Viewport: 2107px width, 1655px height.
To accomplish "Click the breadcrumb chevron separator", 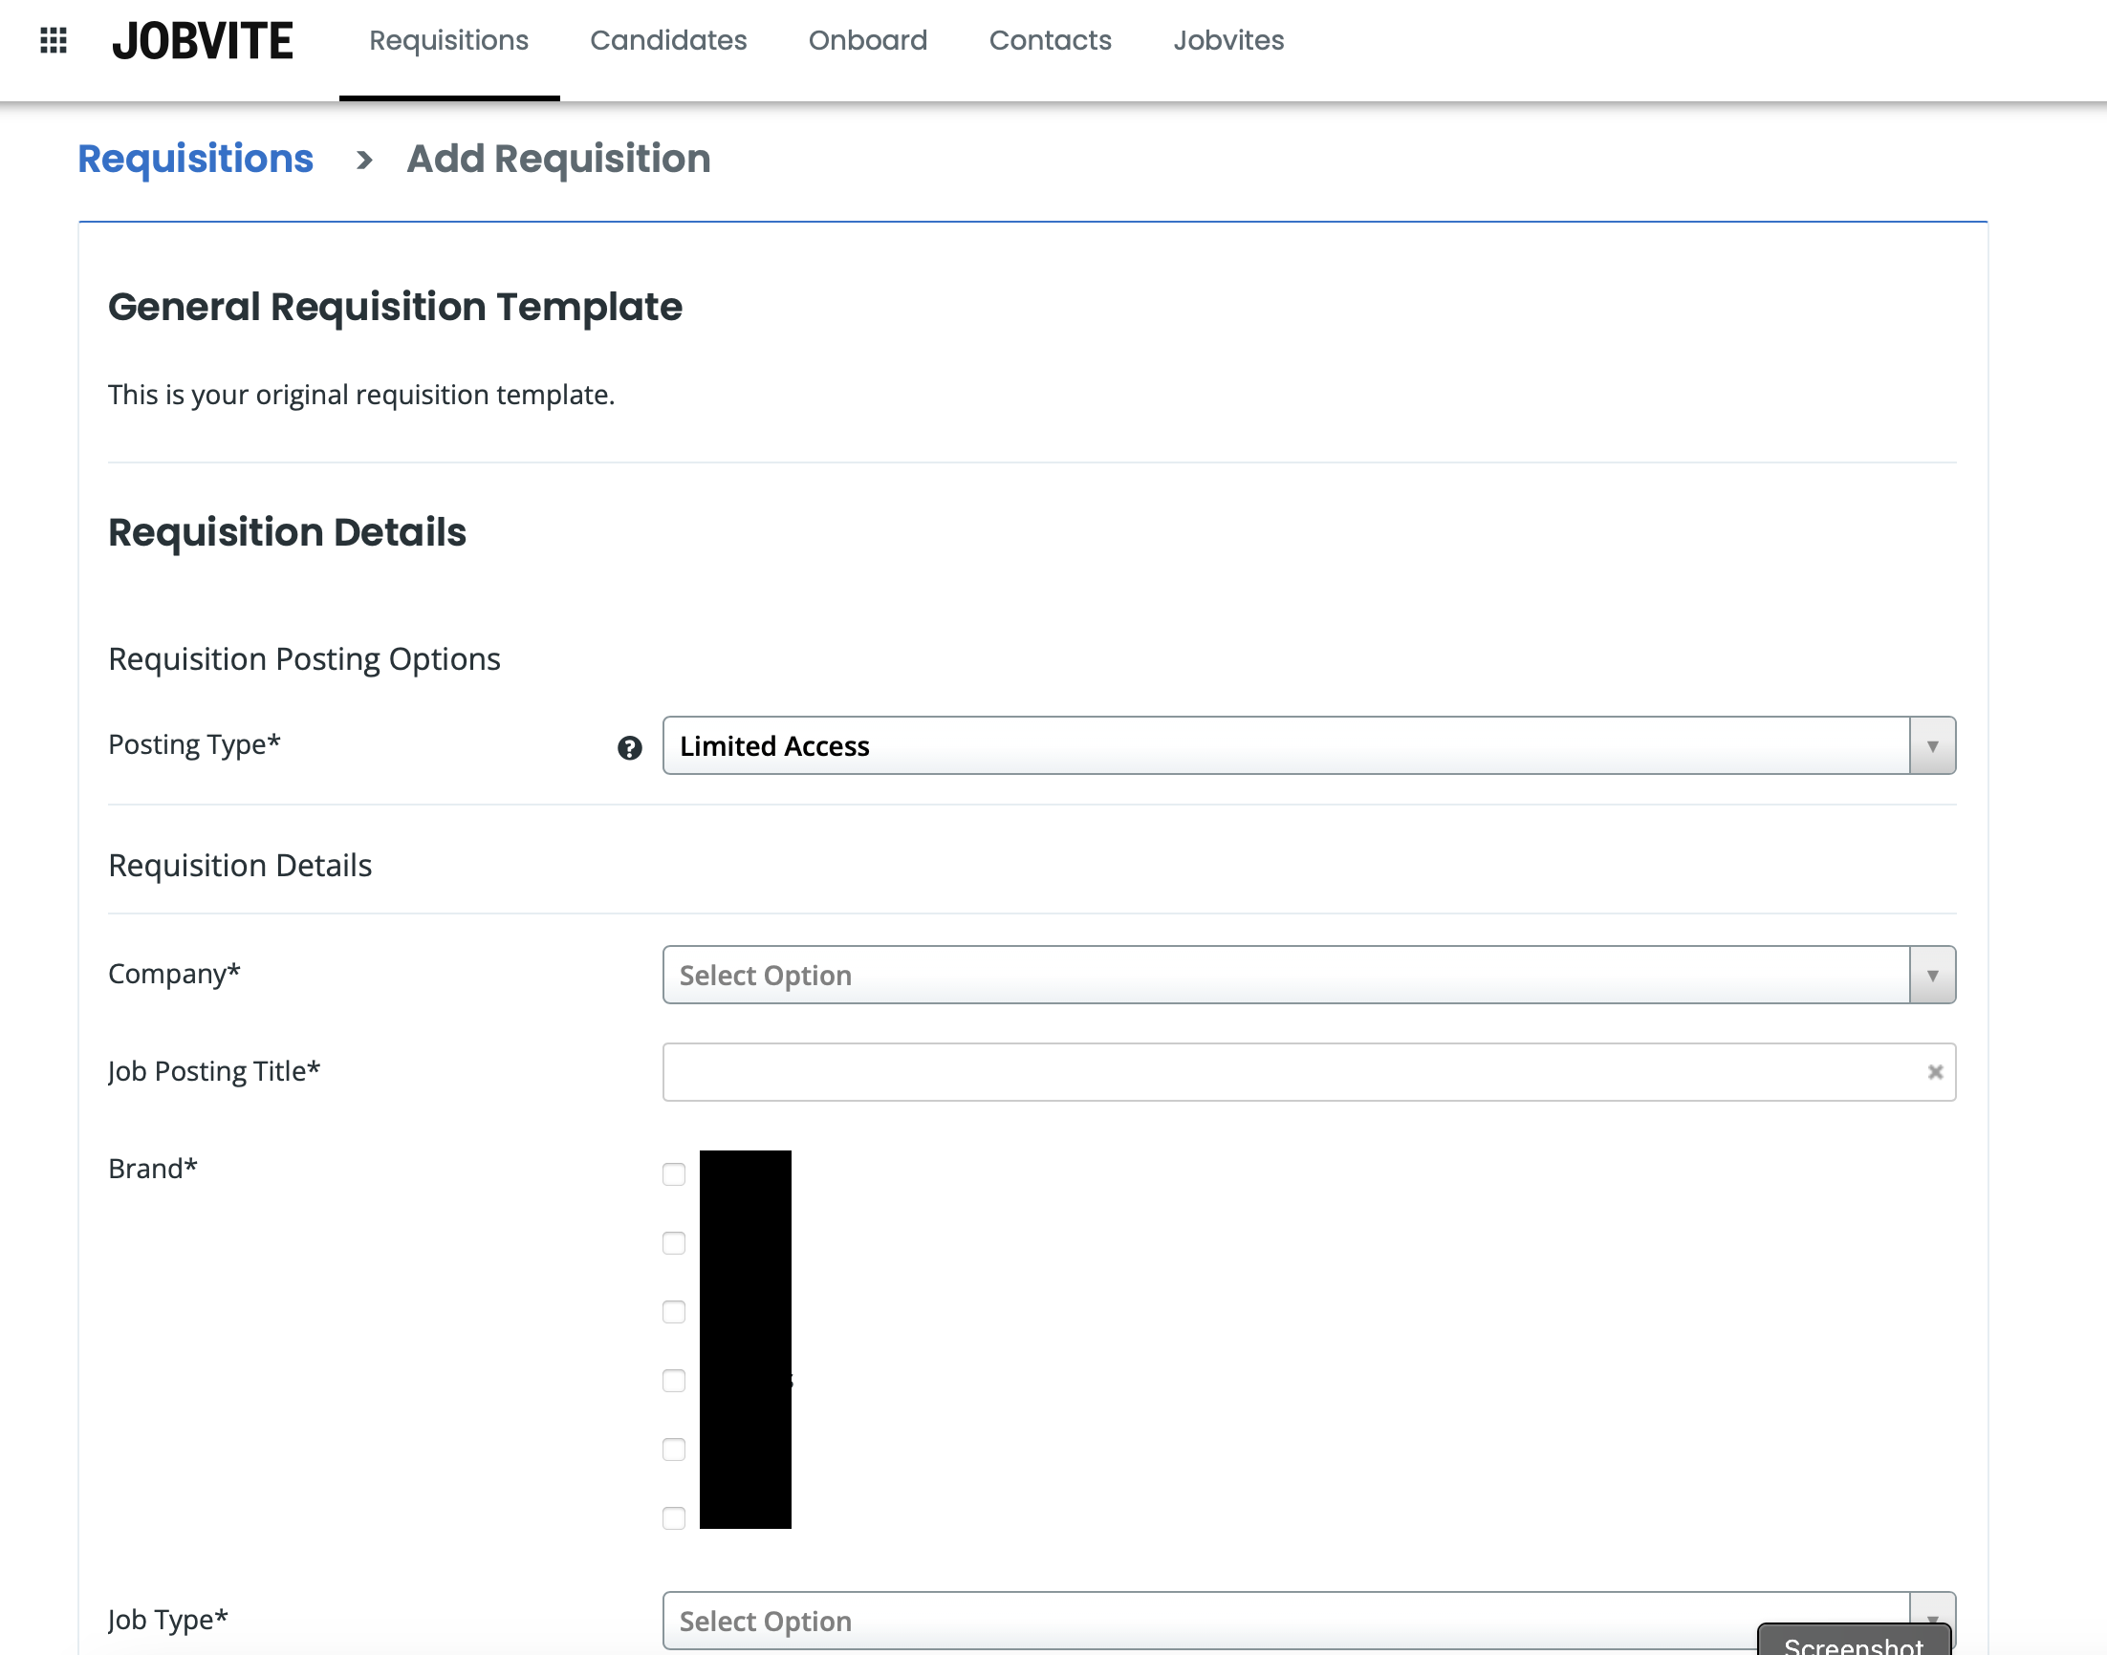I will point(364,160).
